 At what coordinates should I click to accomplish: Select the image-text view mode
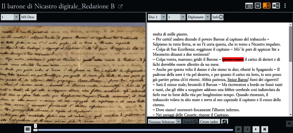point(267,6)
